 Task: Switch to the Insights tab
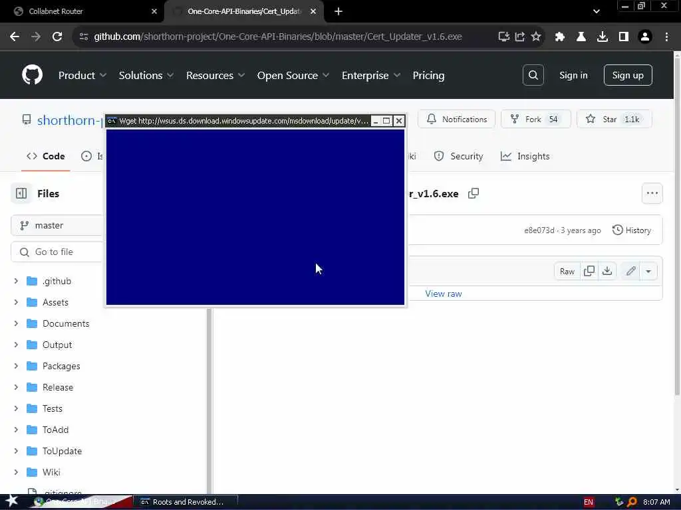[525, 156]
